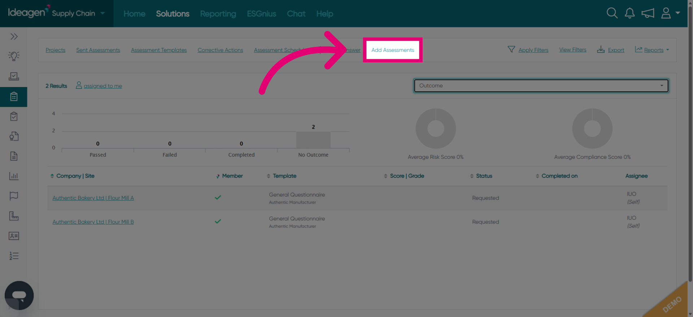693x317 pixels.
Task: Click the "2 Results" count text
Action: pos(56,86)
